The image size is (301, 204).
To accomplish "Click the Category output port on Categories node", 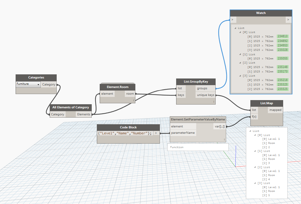I will coord(49,85).
